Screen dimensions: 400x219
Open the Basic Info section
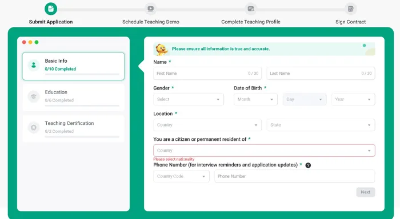pos(74,66)
